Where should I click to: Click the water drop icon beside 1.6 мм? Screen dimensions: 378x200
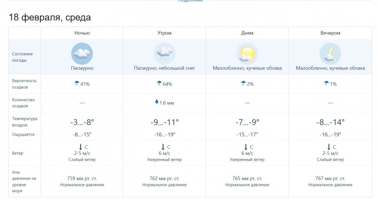tap(156, 102)
